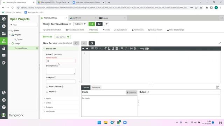Click the Execute button in the Inputs panel
Image resolution: width=224 pixels, height=126 pixels.
coord(131,92)
